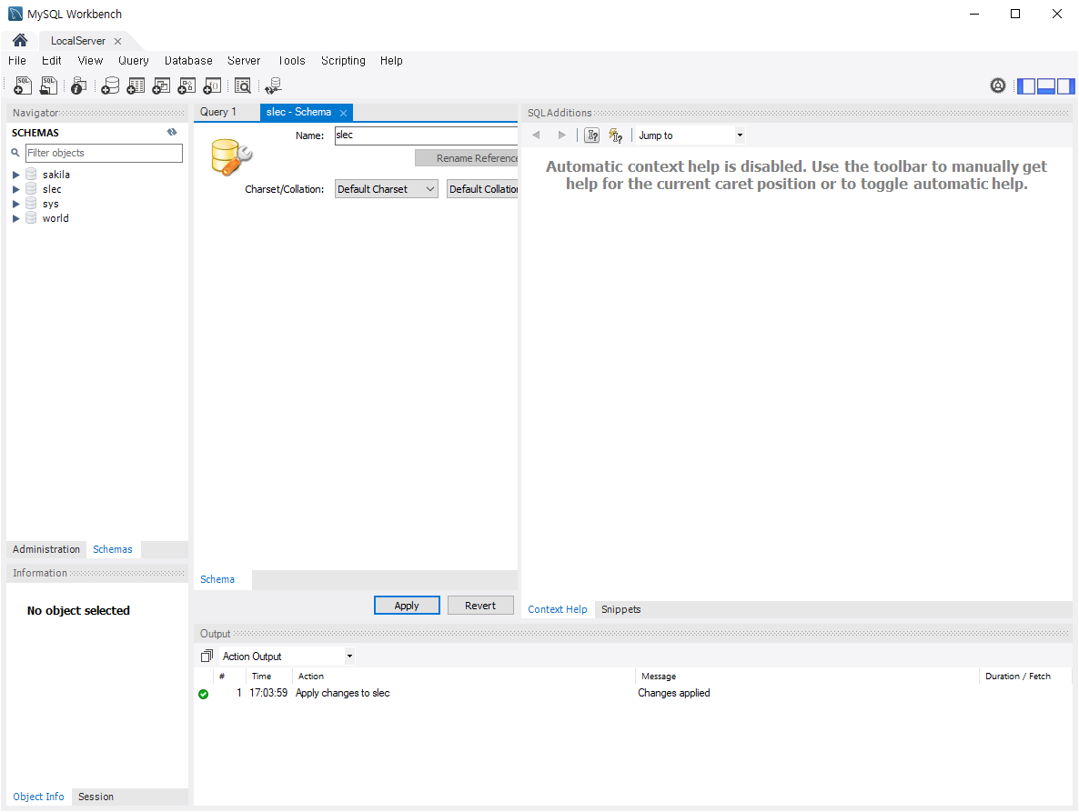Open the File menu
The height and width of the screenshot is (812, 1079).
(x=17, y=61)
